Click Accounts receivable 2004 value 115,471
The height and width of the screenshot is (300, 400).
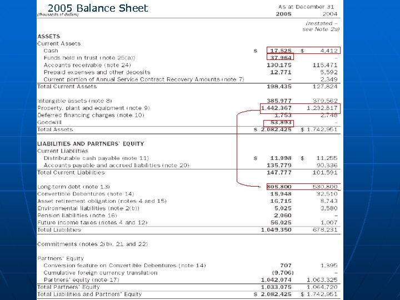325,65
